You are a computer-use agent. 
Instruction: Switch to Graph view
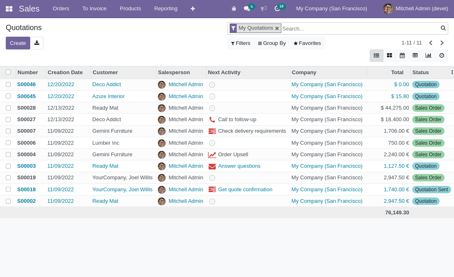428,55
